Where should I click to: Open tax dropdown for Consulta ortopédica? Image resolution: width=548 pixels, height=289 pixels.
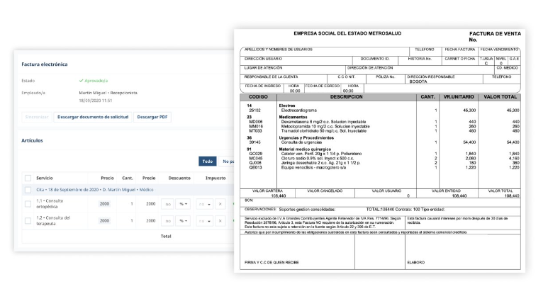[x=205, y=204]
